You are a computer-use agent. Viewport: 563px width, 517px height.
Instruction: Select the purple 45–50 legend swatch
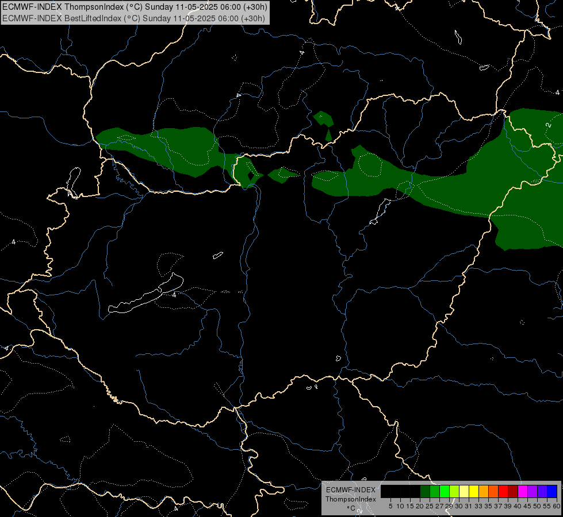(x=533, y=492)
